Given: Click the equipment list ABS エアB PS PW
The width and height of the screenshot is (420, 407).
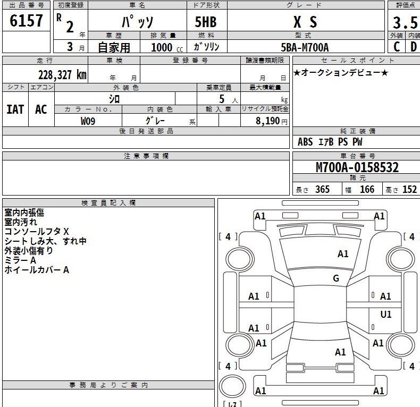Looking at the screenshot, I should tap(330, 142).
